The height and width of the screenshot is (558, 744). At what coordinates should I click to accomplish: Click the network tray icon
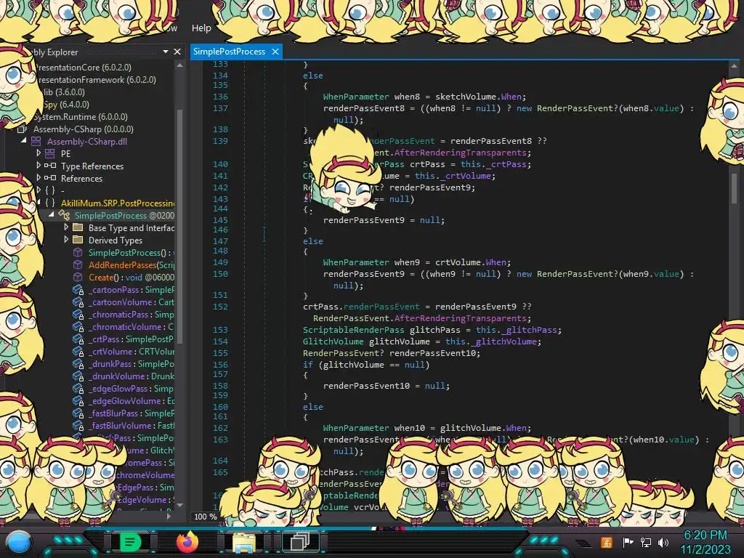(646, 542)
